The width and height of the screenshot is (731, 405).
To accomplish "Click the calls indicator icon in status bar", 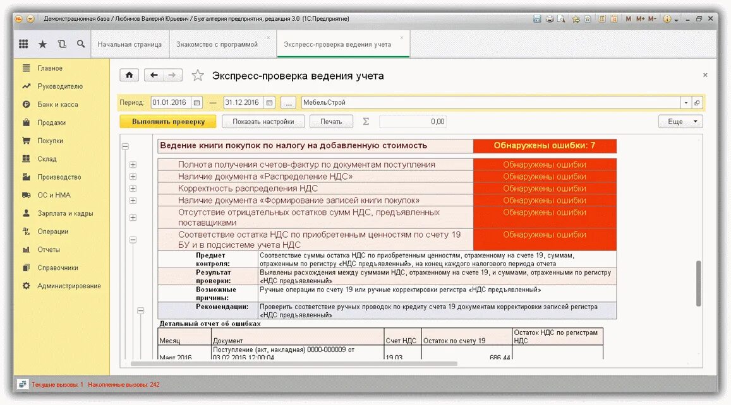I will coord(22,385).
